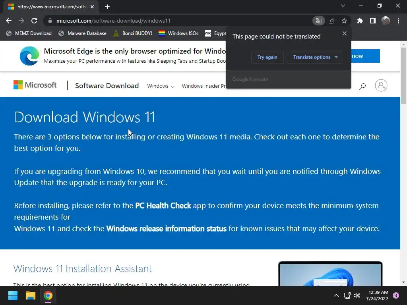Open the PC Health Check link
Viewport: 407px width, 305px height.
pos(163,206)
